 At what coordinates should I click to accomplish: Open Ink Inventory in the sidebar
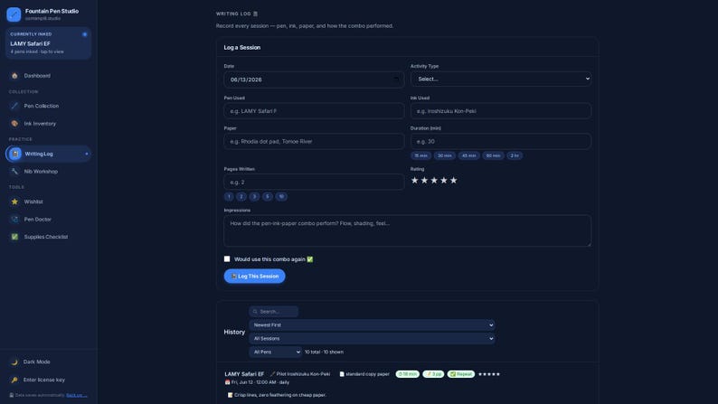48,124
